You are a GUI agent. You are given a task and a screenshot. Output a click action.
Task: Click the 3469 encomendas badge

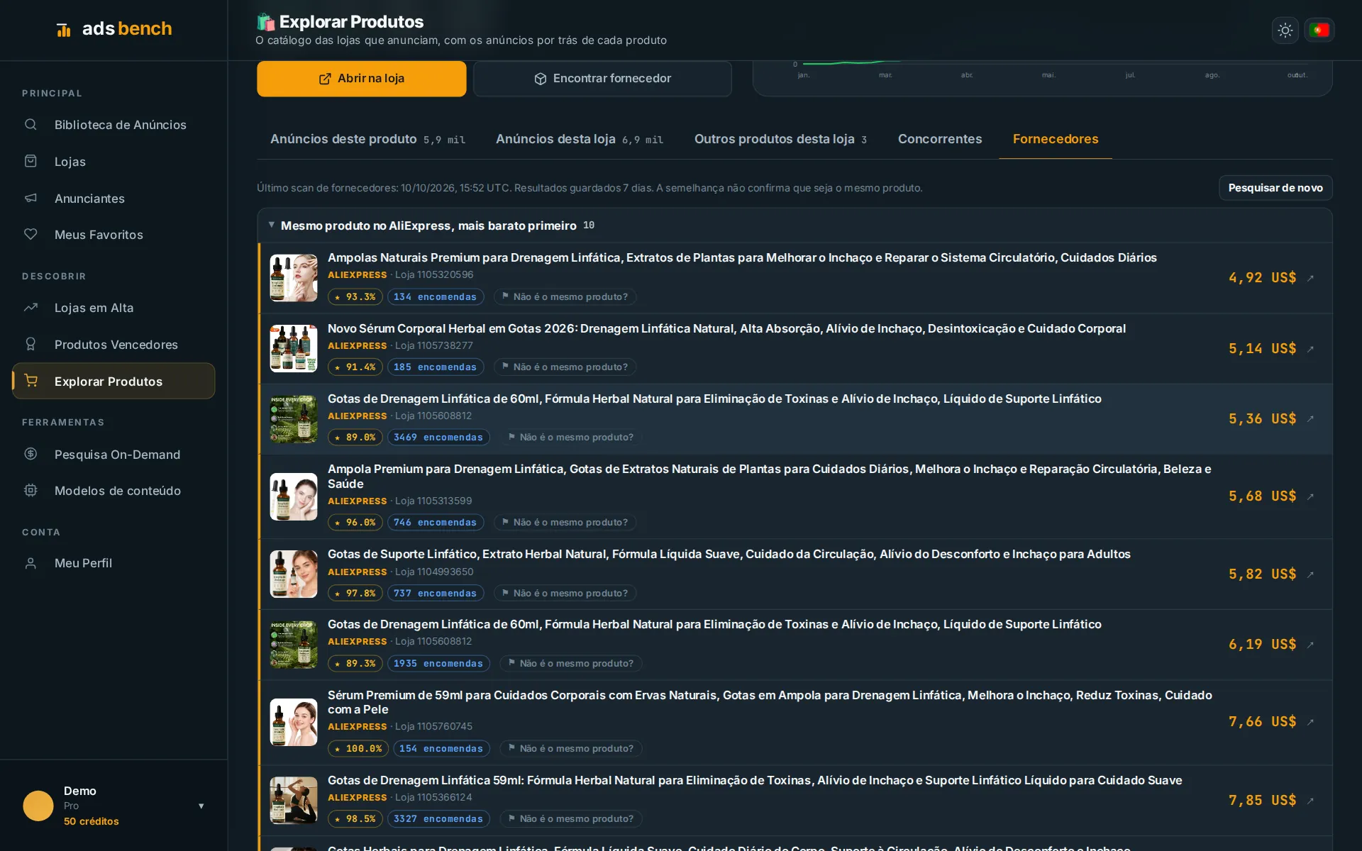[438, 437]
